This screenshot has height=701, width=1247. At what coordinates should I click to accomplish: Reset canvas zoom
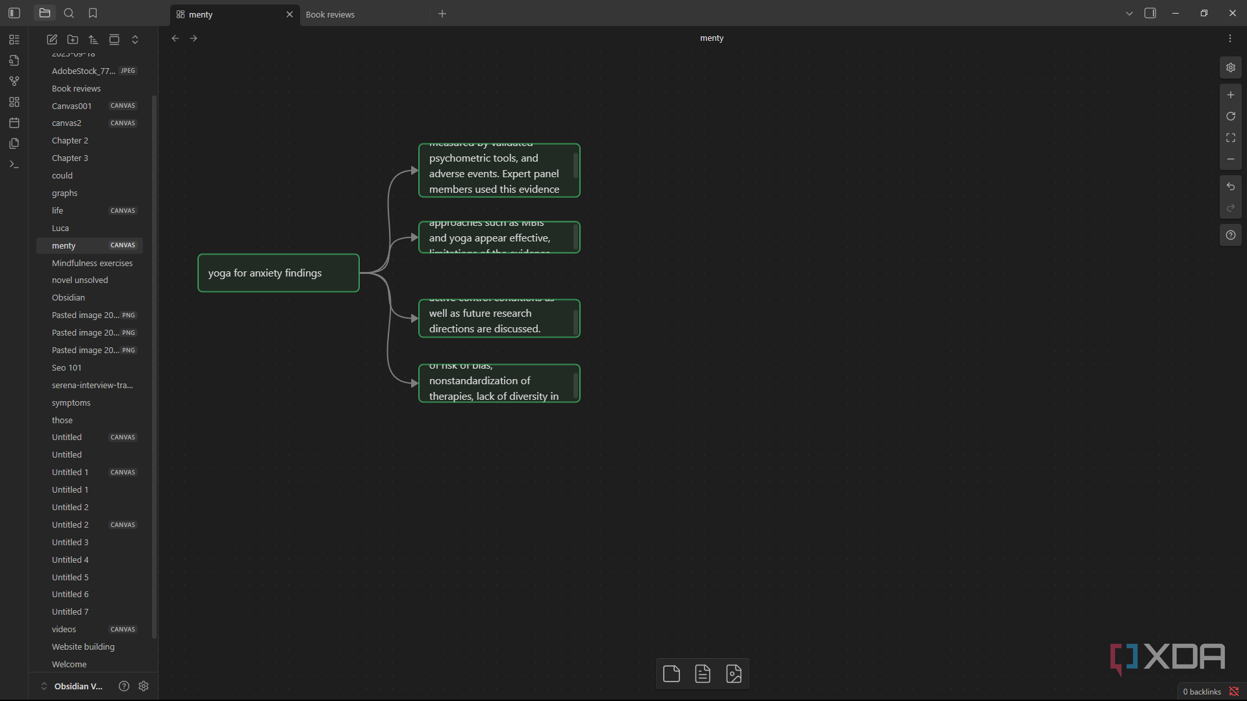[x=1231, y=116]
